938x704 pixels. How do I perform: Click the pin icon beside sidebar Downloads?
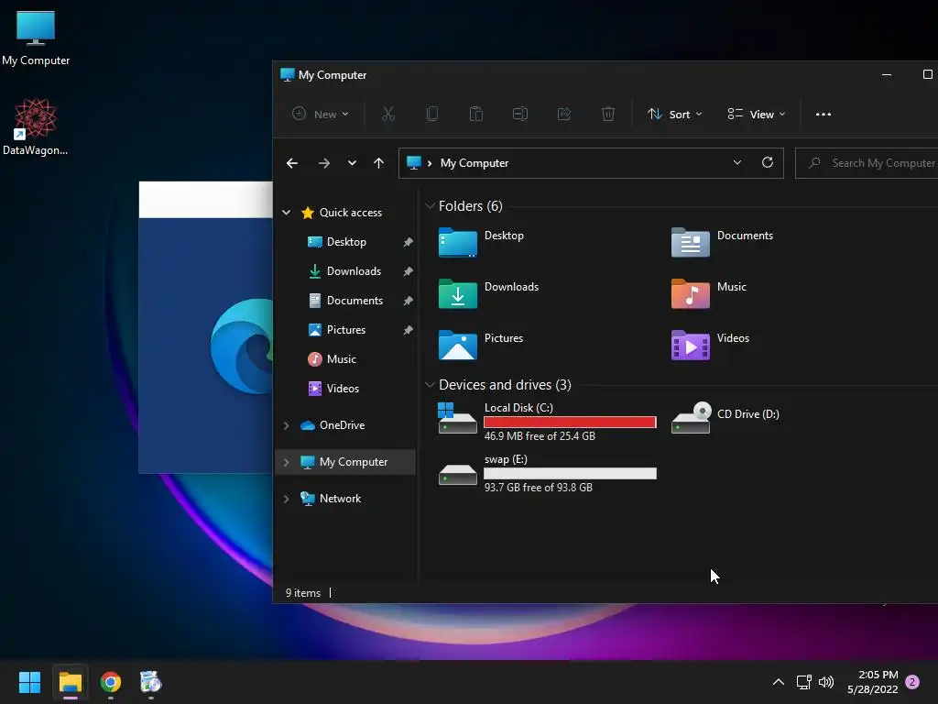(408, 271)
